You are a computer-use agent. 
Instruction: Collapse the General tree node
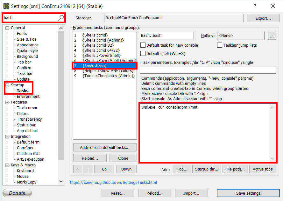(7, 28)
